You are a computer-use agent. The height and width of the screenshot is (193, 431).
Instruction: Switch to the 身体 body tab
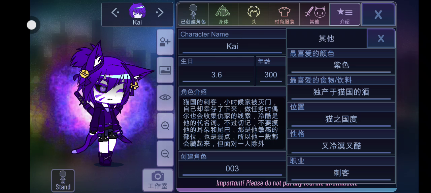pos(224,14)
